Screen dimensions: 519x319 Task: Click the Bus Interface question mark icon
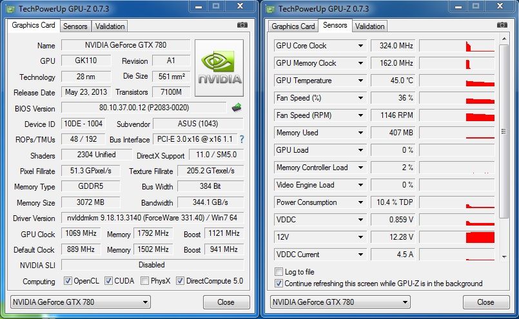pos(242,139)
